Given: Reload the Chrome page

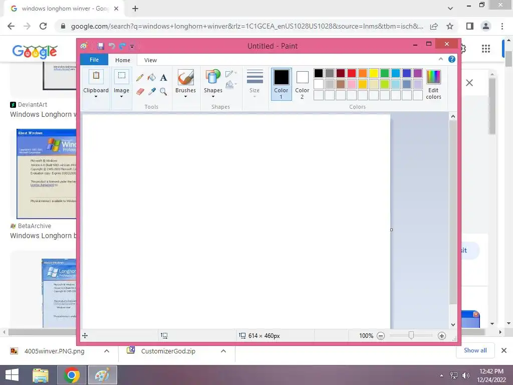Looking at the screenshot, I should (43, 26).
